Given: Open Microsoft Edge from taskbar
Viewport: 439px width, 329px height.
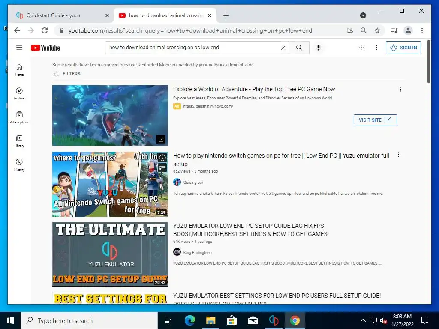Looking at the screenshot, I should pos(189,320).
